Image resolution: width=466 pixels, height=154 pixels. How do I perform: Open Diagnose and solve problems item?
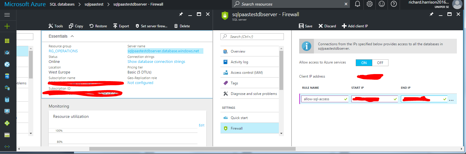[x=249, y=94]
